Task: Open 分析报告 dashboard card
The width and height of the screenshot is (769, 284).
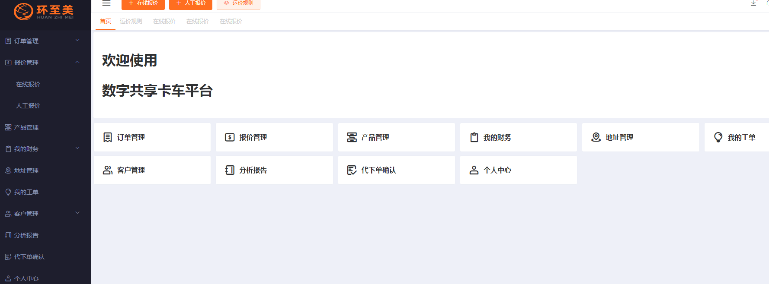Action: tap(274, 170)
